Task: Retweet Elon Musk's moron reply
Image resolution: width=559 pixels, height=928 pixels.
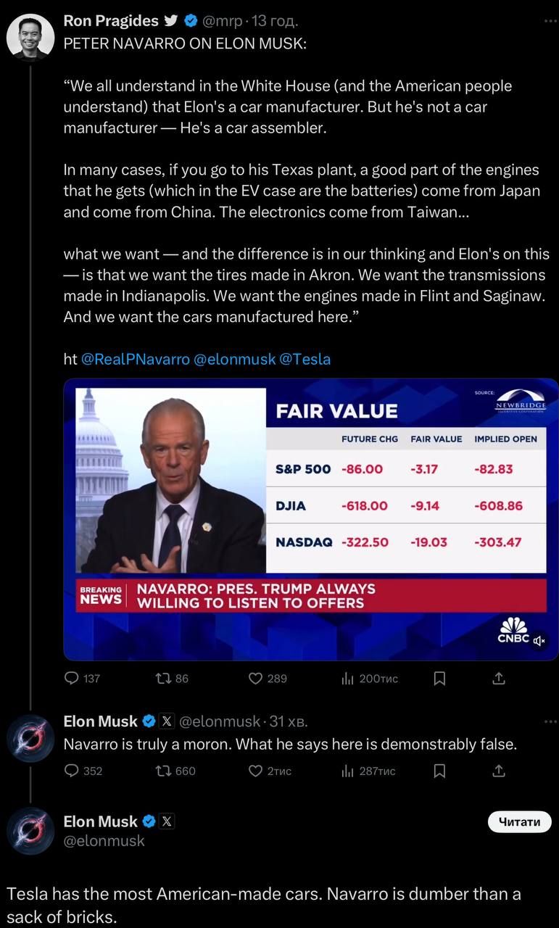Action: [164, 771]
